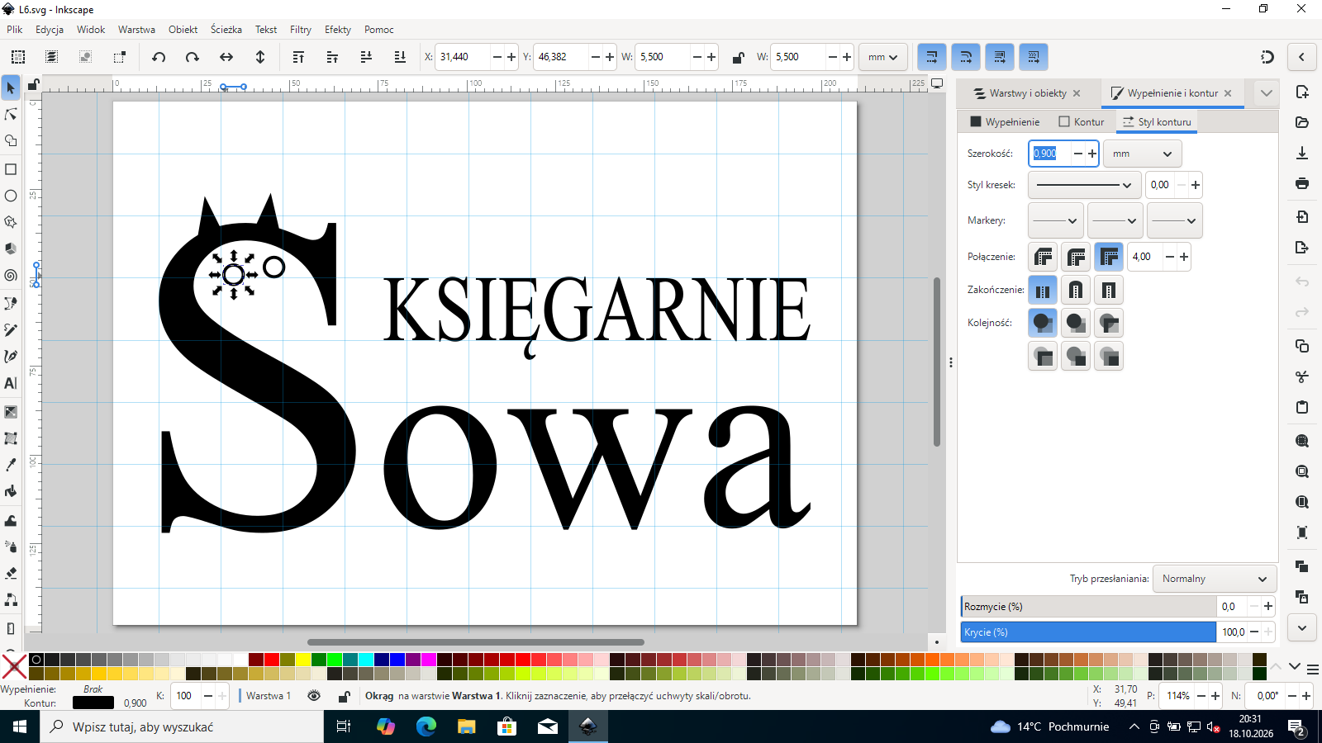
Task: Open the first Markery start marker dropdown
Action: [x=1055, y=220]
